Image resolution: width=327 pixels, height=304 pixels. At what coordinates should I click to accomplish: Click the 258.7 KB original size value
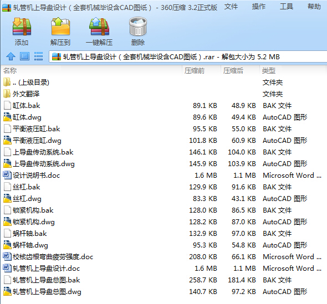click(x=203, y=280)
